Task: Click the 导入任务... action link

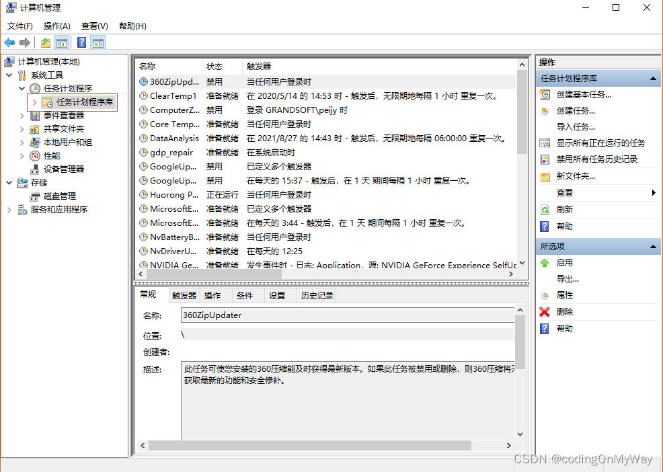Action: click(x=576, y=127)
